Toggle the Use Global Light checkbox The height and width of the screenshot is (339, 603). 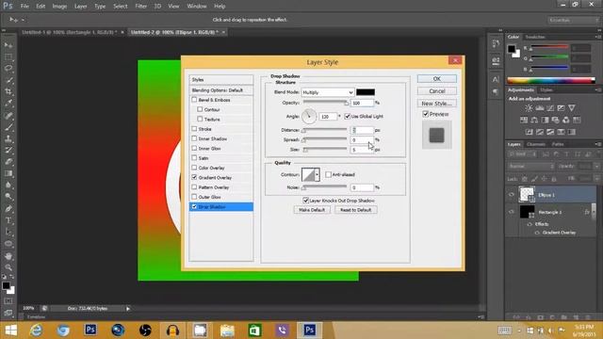coord(348,116)
